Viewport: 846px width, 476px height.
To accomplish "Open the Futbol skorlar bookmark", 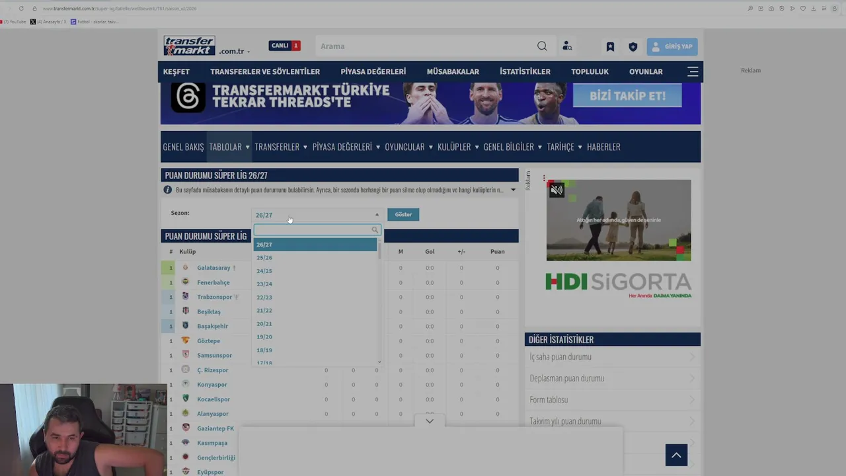I will tap(95, 22).
